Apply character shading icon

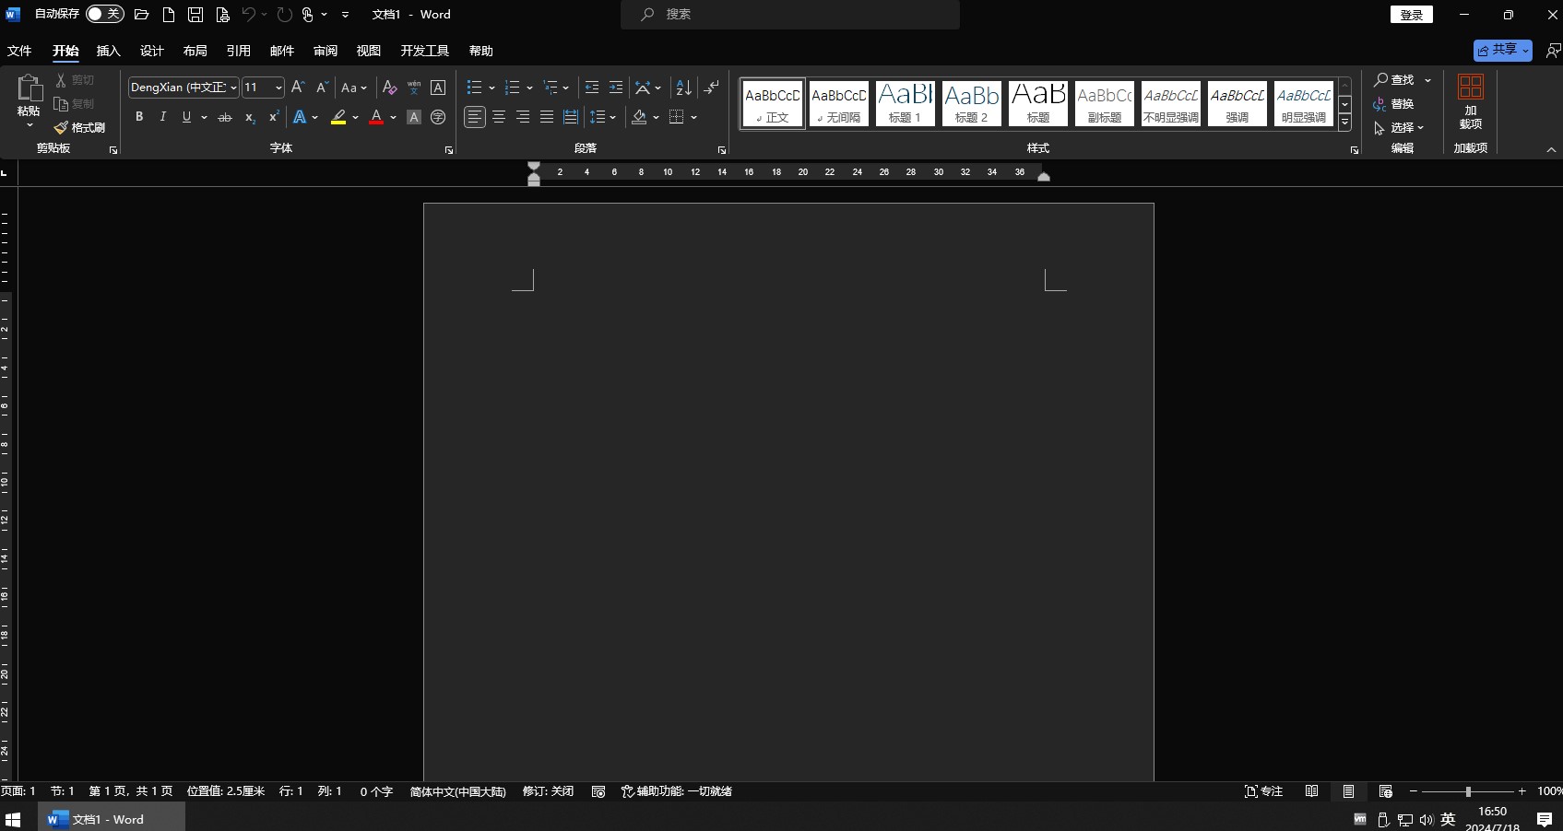tap(414, 117)
